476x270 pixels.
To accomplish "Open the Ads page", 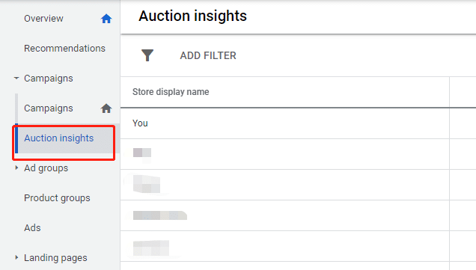I will pos(32,228).
